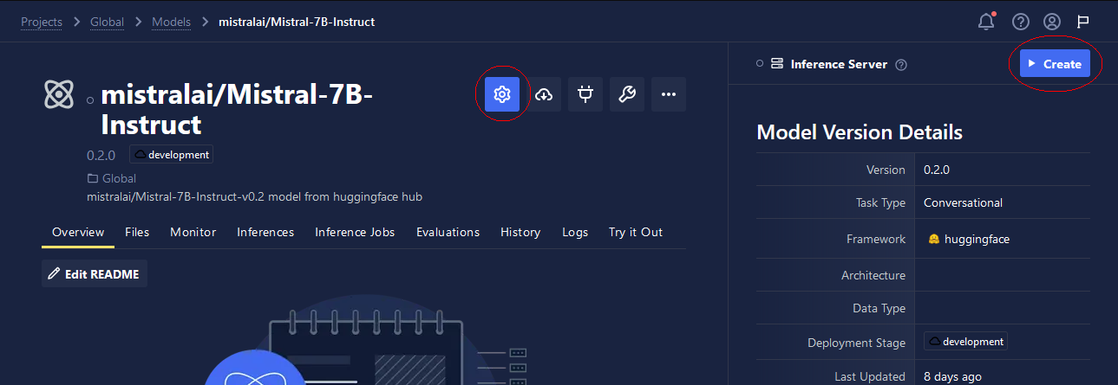The height and width of the screenshot is (385, 1118).
Task: Click the cloud download icon button
Action: pos(544,94)
